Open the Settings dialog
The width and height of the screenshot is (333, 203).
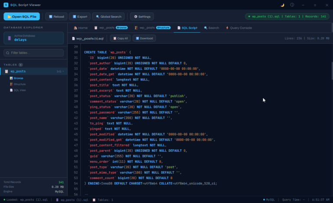[x=142, y=16]
